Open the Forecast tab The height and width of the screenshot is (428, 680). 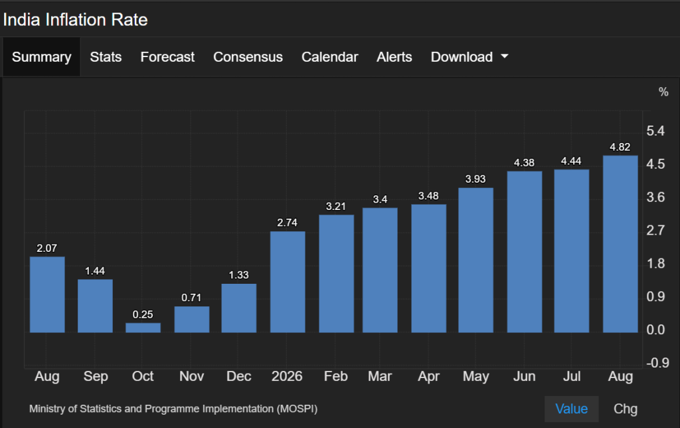pos(167,57)
